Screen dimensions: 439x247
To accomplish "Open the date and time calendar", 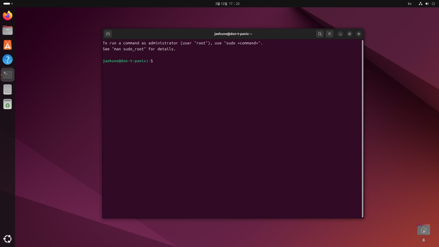I will pos(227,3).
